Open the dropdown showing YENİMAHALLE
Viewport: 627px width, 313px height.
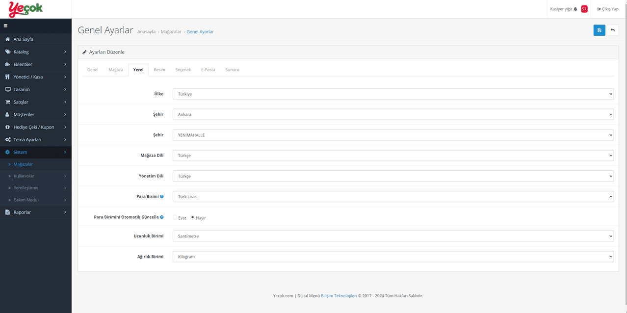tap(393, 135)
